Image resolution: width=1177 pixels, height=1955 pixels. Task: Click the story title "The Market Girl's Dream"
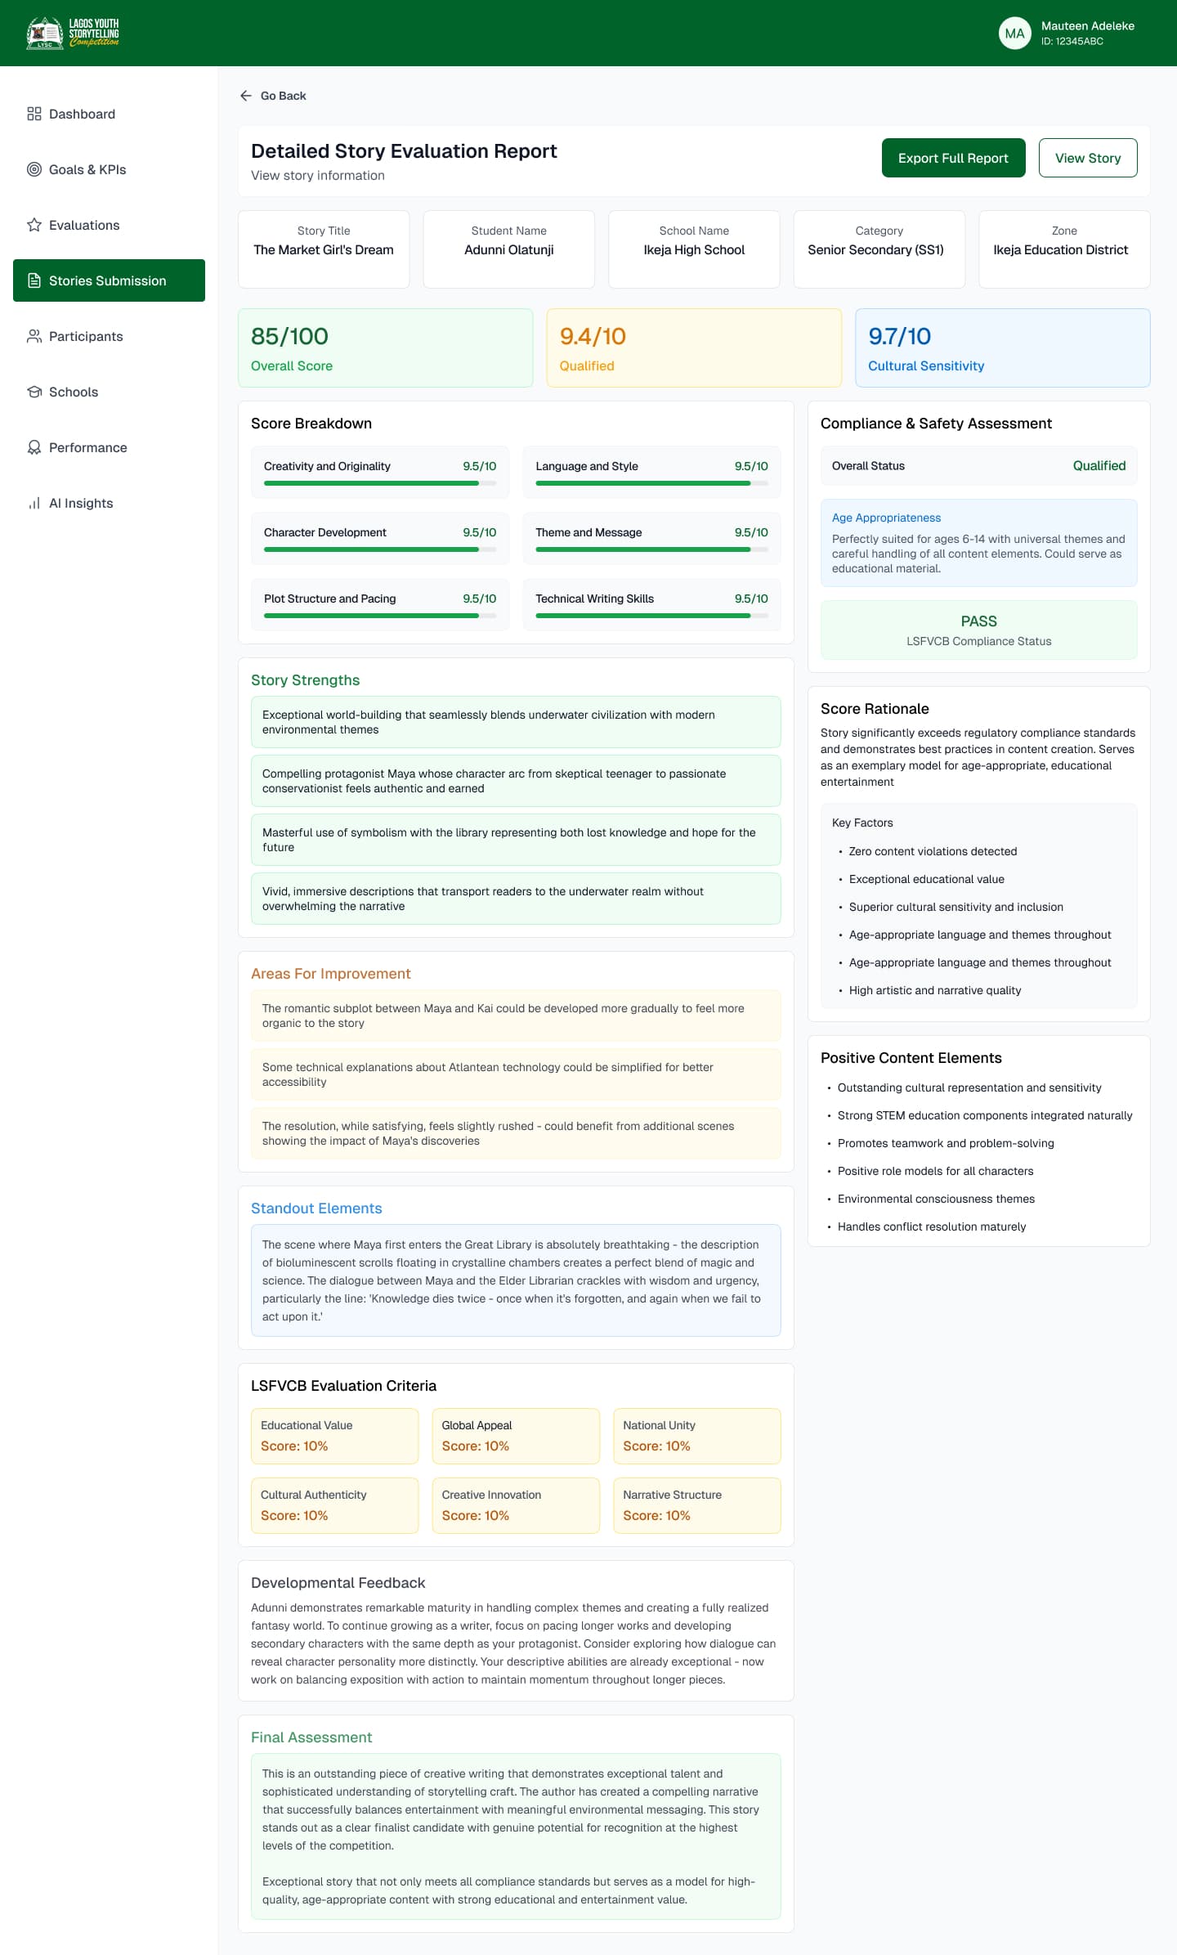click(x=324, y=250)
